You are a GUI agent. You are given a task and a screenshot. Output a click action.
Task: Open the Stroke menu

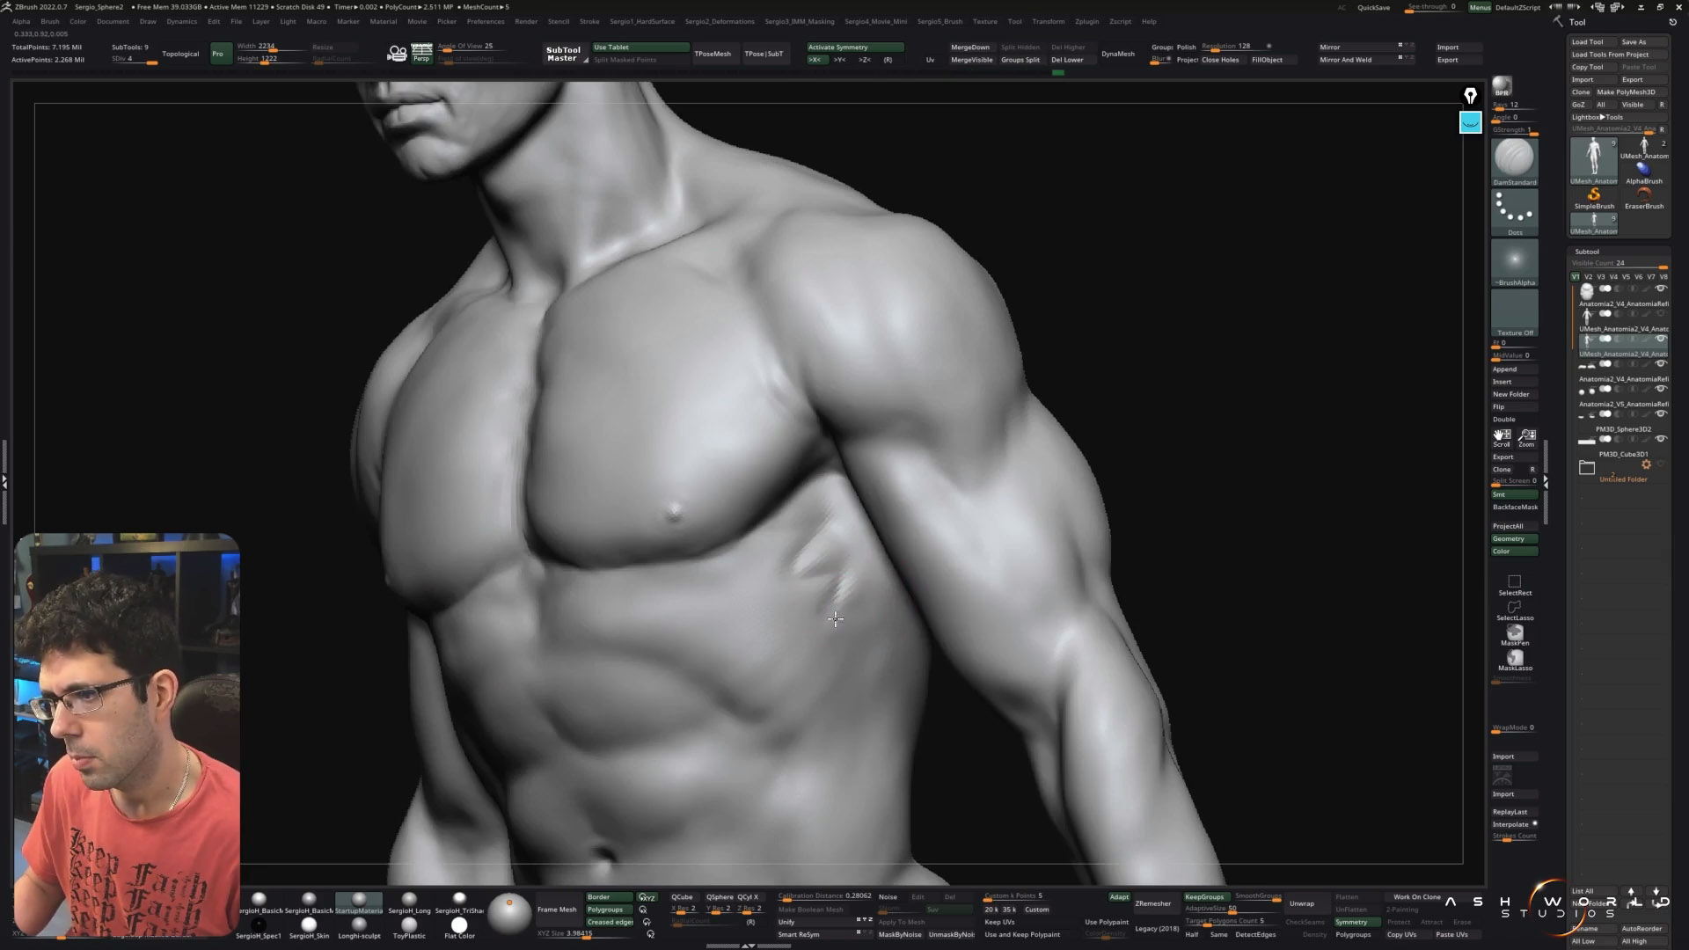(x=589, y=21)
